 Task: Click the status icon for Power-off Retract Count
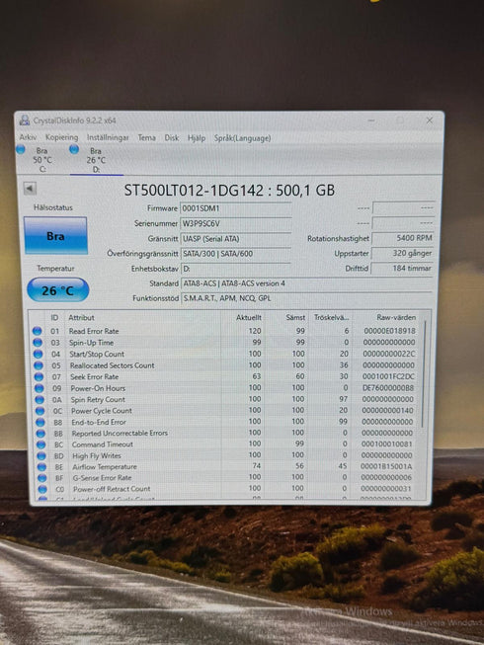42,489
